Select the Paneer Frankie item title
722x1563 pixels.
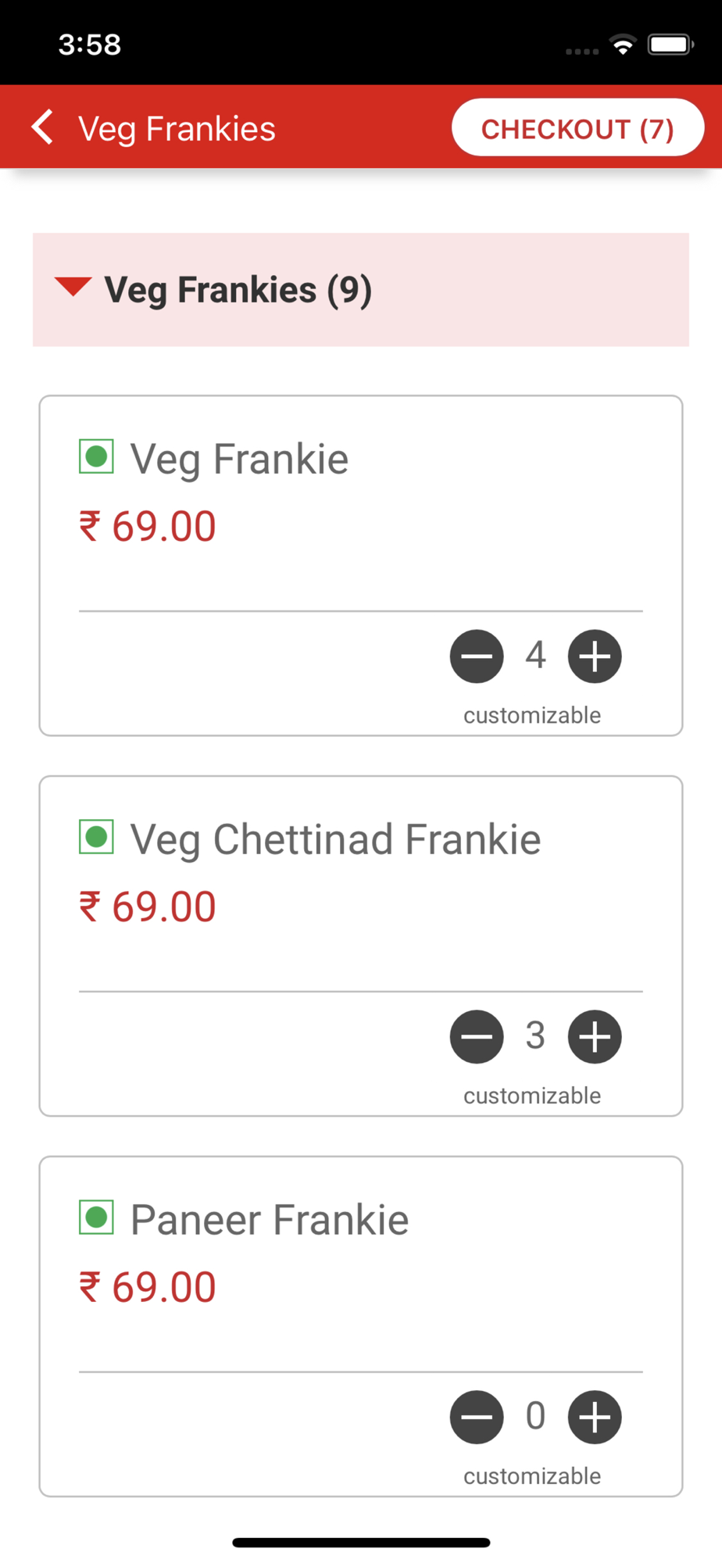(270, 1220)
